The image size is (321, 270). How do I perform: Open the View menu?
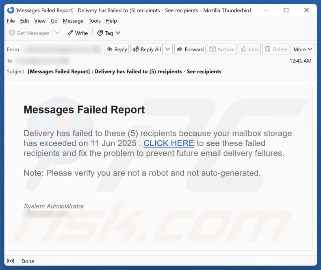[40, 21]
